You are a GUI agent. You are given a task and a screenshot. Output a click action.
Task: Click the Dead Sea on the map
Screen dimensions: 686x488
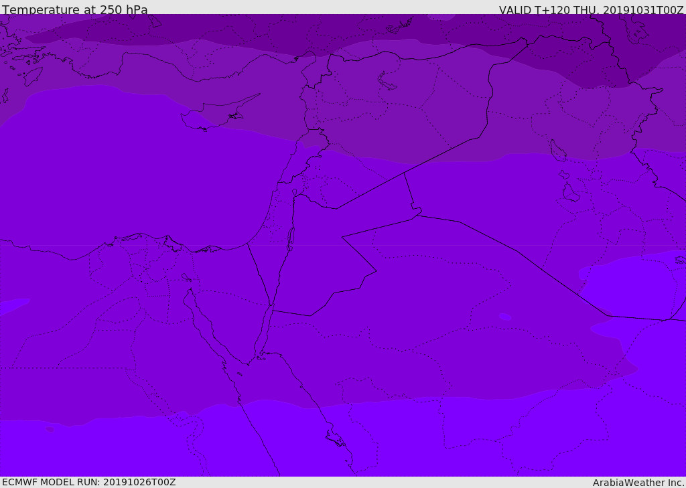290,239
